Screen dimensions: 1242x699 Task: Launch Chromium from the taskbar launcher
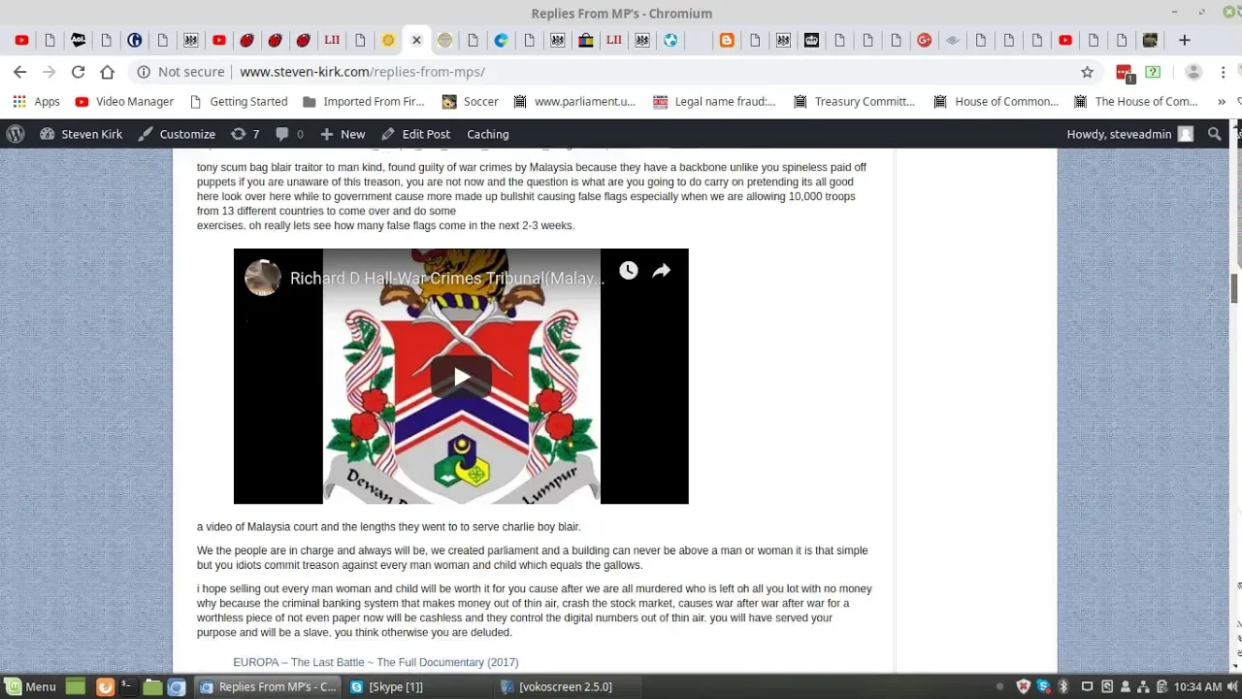[x=176, y=686]
